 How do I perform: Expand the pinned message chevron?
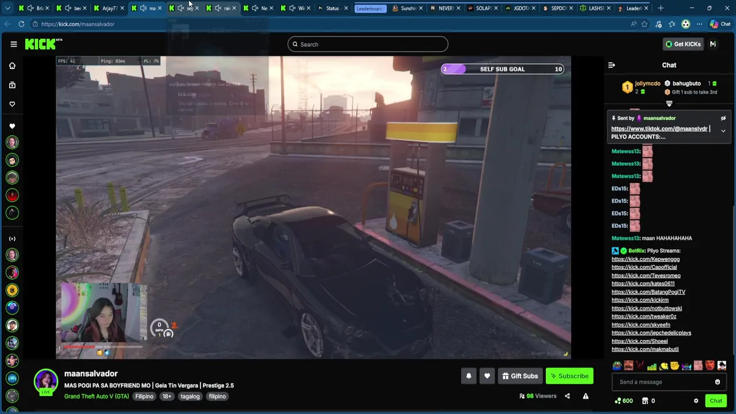point(723,131)
